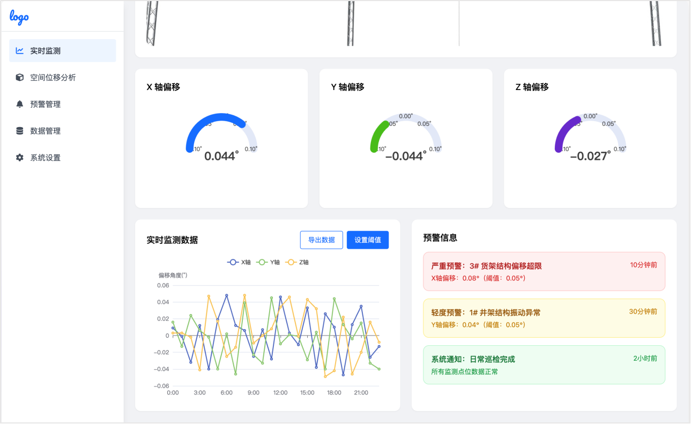Click the logo in the sidebar
691x424 pixels.
click(x=19, y=17)
